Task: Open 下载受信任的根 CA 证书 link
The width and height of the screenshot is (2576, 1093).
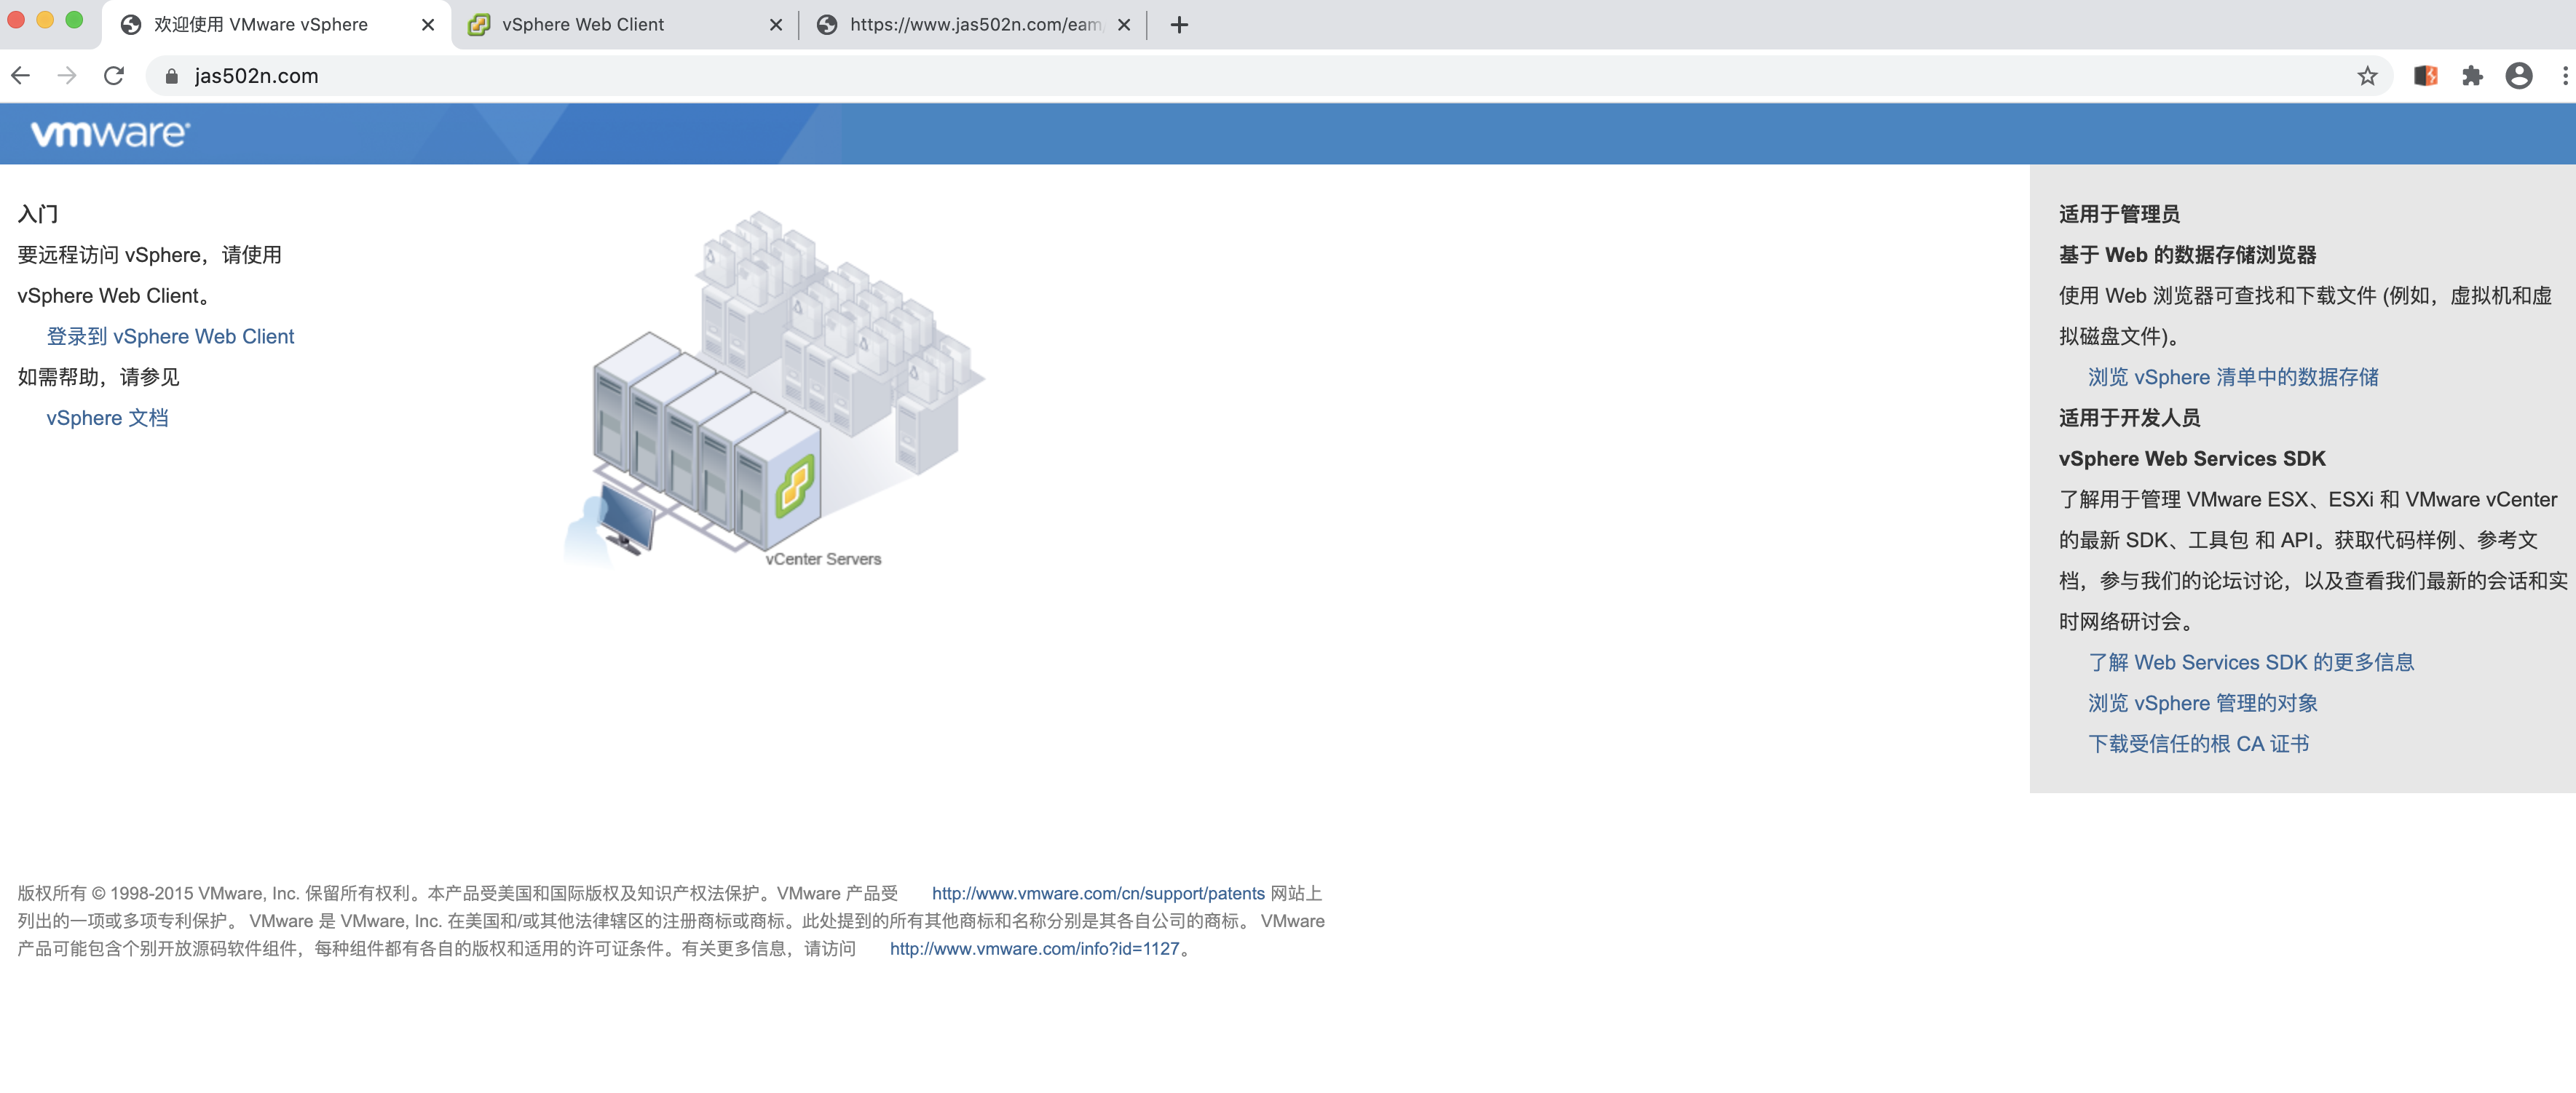Action: pyautogui.click(x=2199, y=744)
